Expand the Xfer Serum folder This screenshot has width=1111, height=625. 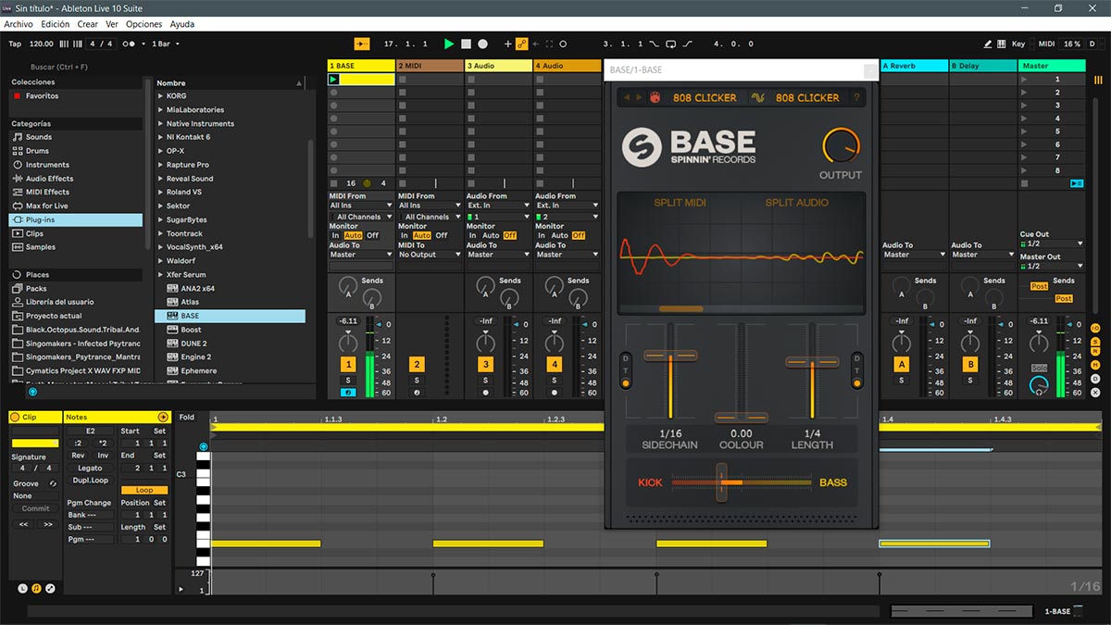point(161,275)
